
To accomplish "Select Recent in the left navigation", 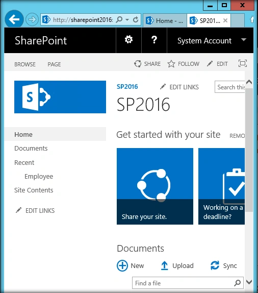I will [24, 162].
